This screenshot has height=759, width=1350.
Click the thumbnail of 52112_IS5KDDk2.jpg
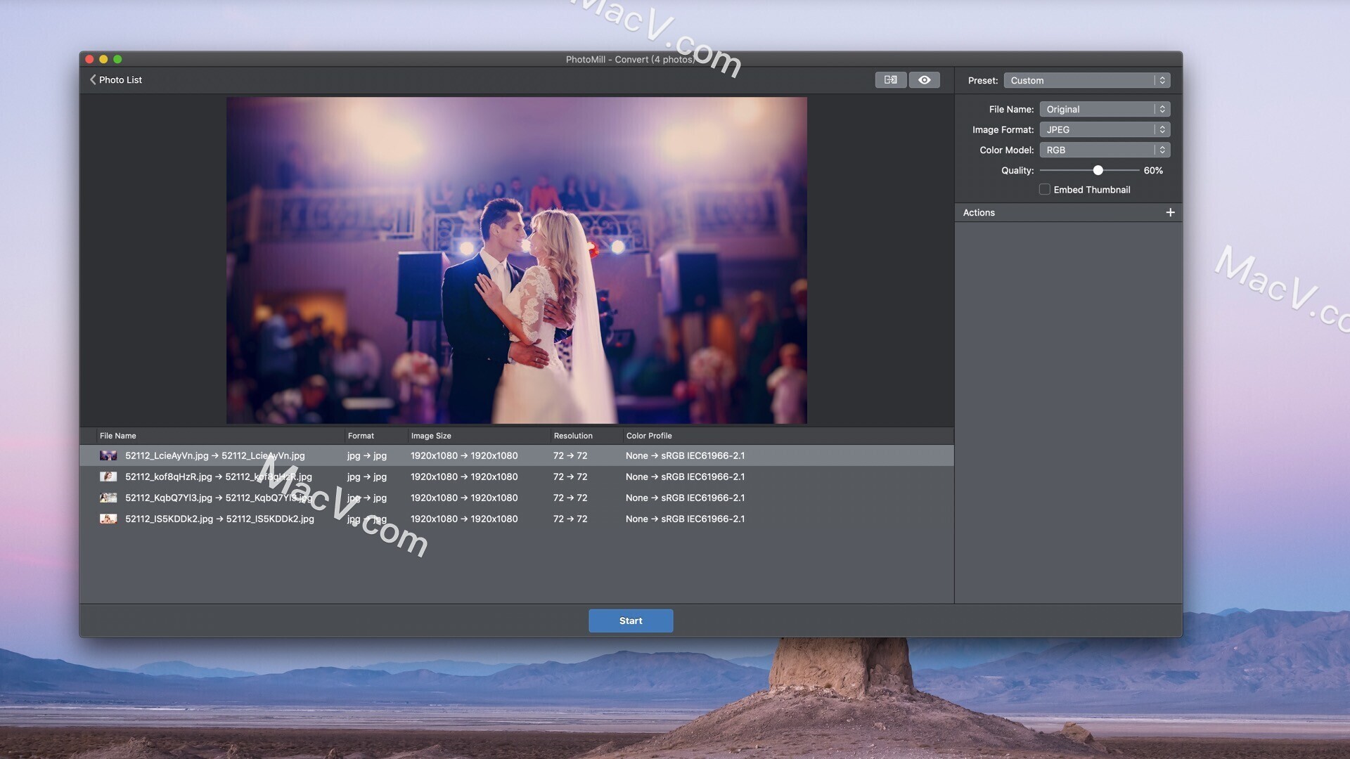(x=109, y=519)
